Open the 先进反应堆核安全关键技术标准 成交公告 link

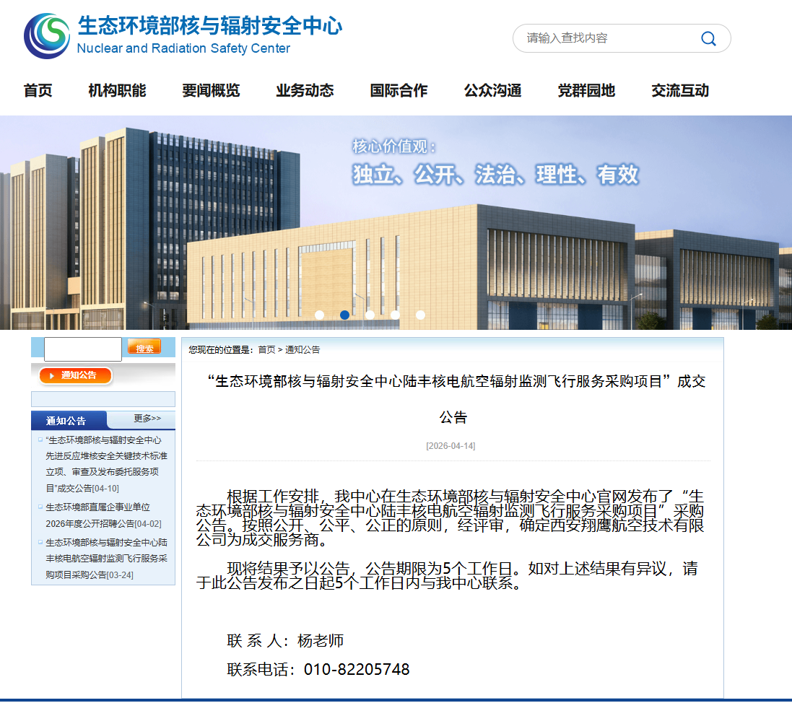pyautogui.click(x=103, y=464)
